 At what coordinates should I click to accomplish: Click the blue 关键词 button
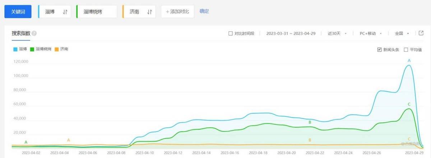[x=18, y=11]
